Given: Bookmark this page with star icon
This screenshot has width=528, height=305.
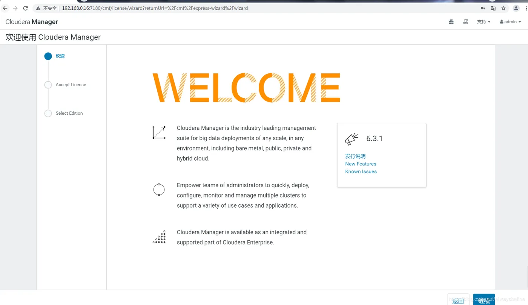Looking at the screenshot, I should click(x=503, y=8).
